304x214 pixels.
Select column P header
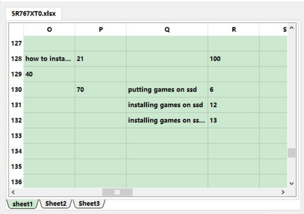(100, 29)
